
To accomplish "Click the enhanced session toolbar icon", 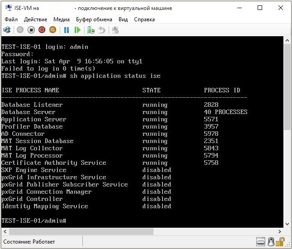I will tap(115, 30).
